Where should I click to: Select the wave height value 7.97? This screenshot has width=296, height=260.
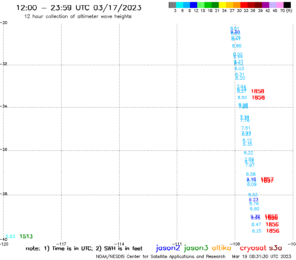click(250, 166)
